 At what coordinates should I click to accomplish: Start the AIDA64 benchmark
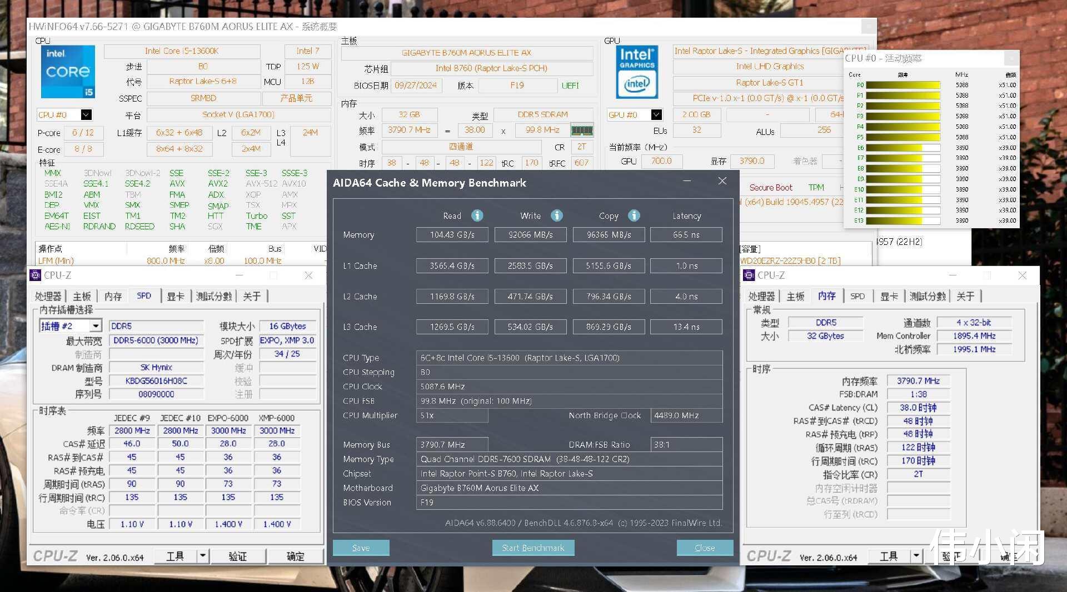(x=533, y=548)
